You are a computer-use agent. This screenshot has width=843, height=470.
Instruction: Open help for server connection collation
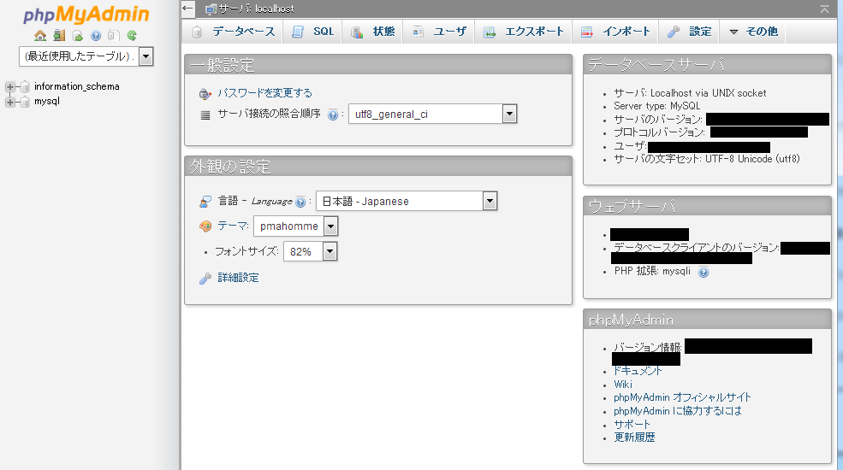[333, 115]
